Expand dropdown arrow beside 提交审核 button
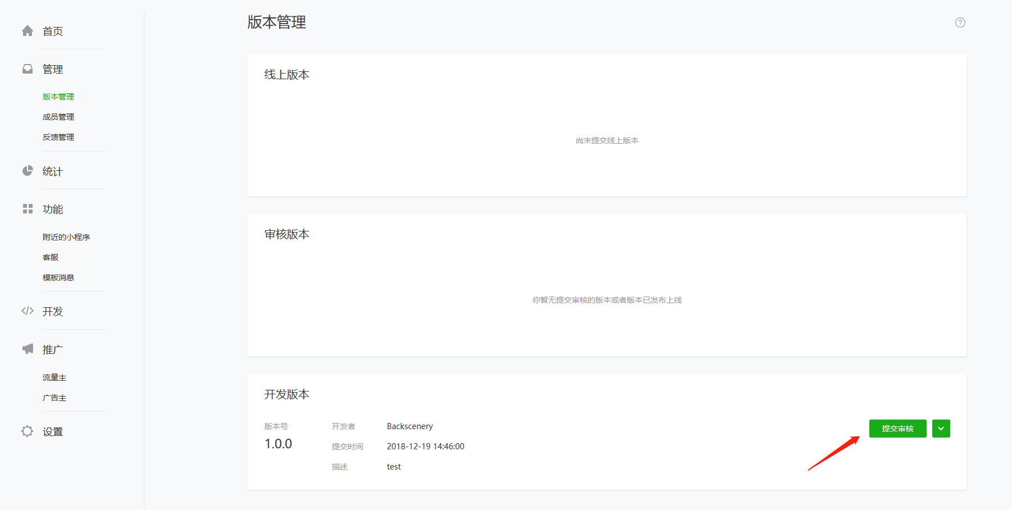This screenshot has width=1012, height=510. pyautogui.click(x=941, y=429)
